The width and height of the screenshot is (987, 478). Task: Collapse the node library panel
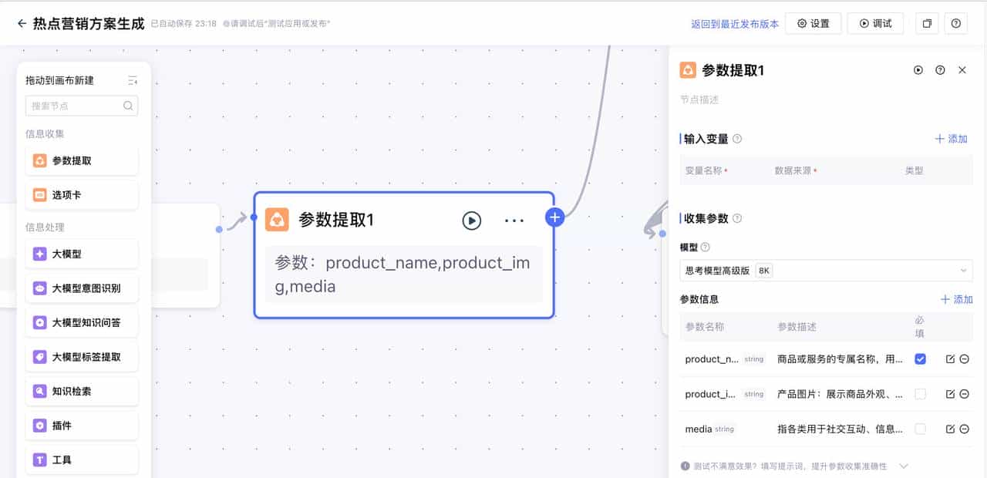click(x=131, y=79)
